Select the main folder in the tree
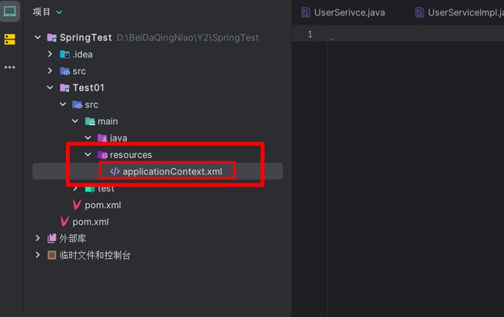The height and width of the screenshot is (317, 504). click(x=107, y=121)
